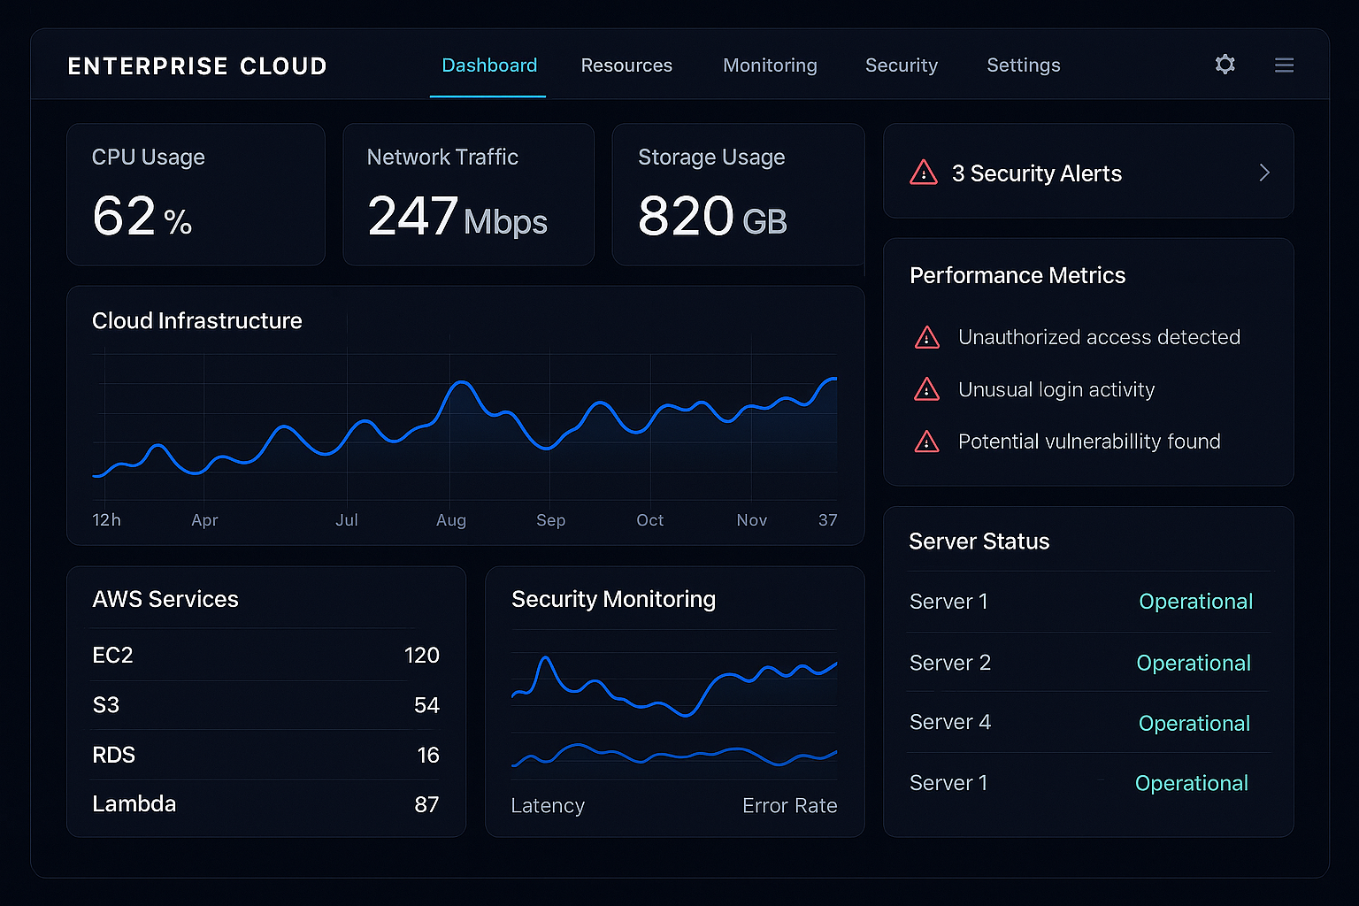1359x906 pixels.
Task: Click the Aug axis label
Action: (x=451, y=520)
